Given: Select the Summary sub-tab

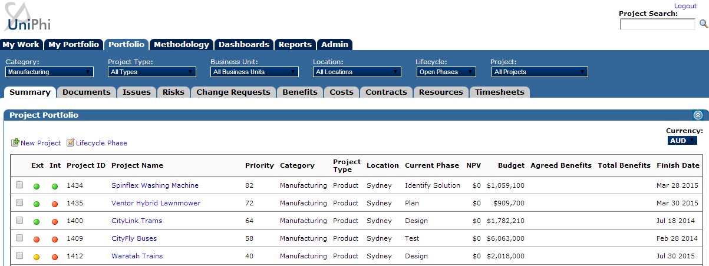Looking at the screenshot, I should 30,92.
